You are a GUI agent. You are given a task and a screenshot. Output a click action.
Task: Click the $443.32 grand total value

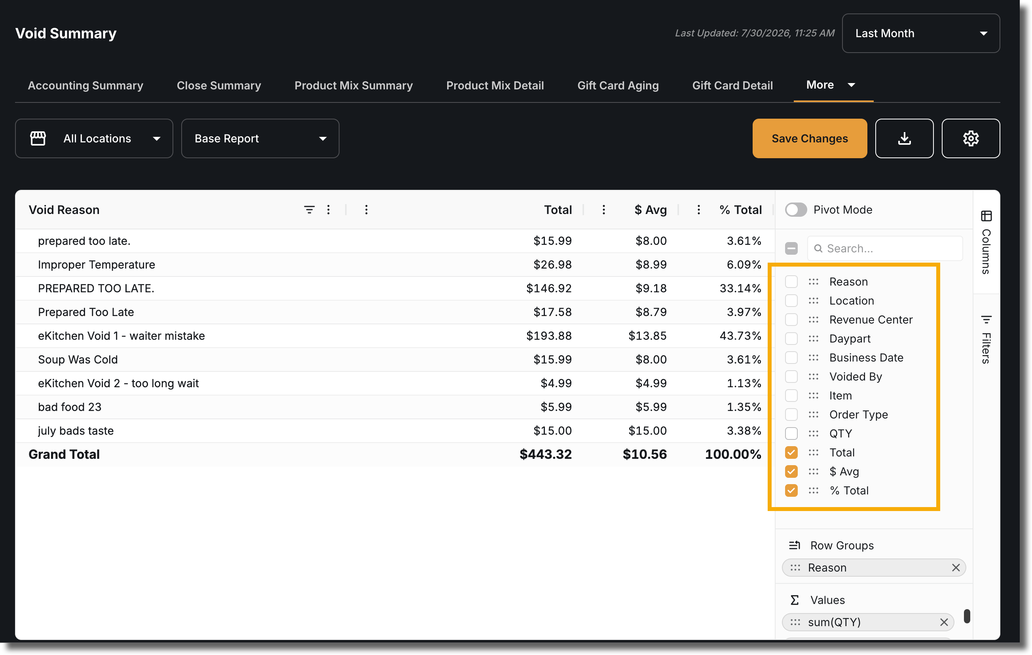point(545,454)
